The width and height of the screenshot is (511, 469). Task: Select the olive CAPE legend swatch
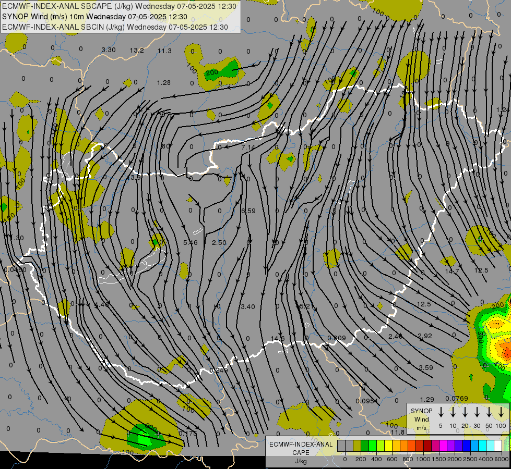(x=357, y=446)
